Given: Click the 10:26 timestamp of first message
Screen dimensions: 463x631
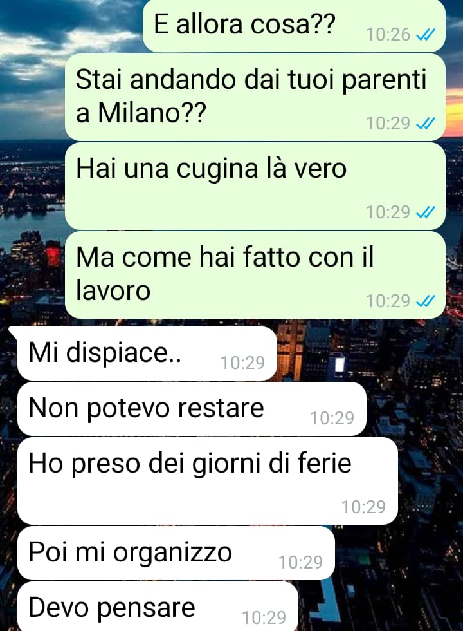Looking at the screenshot, I should click(x=388, y=35).
